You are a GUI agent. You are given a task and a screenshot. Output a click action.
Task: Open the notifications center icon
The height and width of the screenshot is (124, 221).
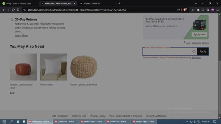[215, 122]
